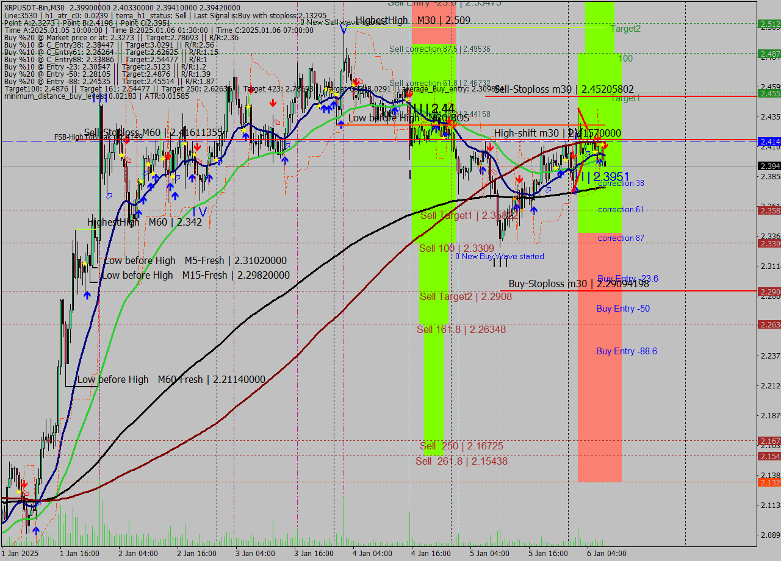Click the correction 61 label
This screenshot has height=561, width=781.
(x=621, y=209)
